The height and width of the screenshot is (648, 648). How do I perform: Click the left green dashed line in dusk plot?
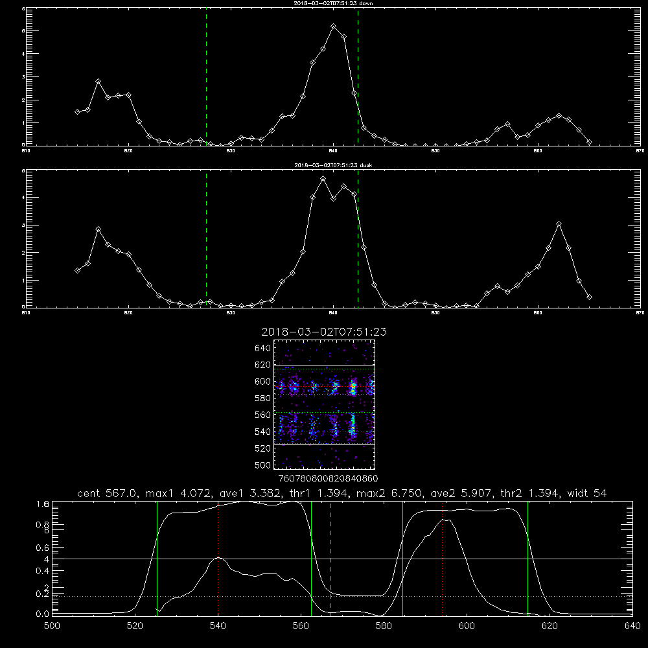tap(206, 238)
